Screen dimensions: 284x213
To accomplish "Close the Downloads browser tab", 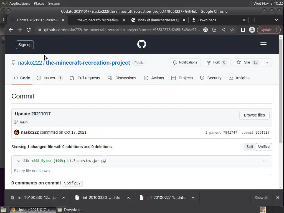I will pyautogui.click(x=244, y=20).
